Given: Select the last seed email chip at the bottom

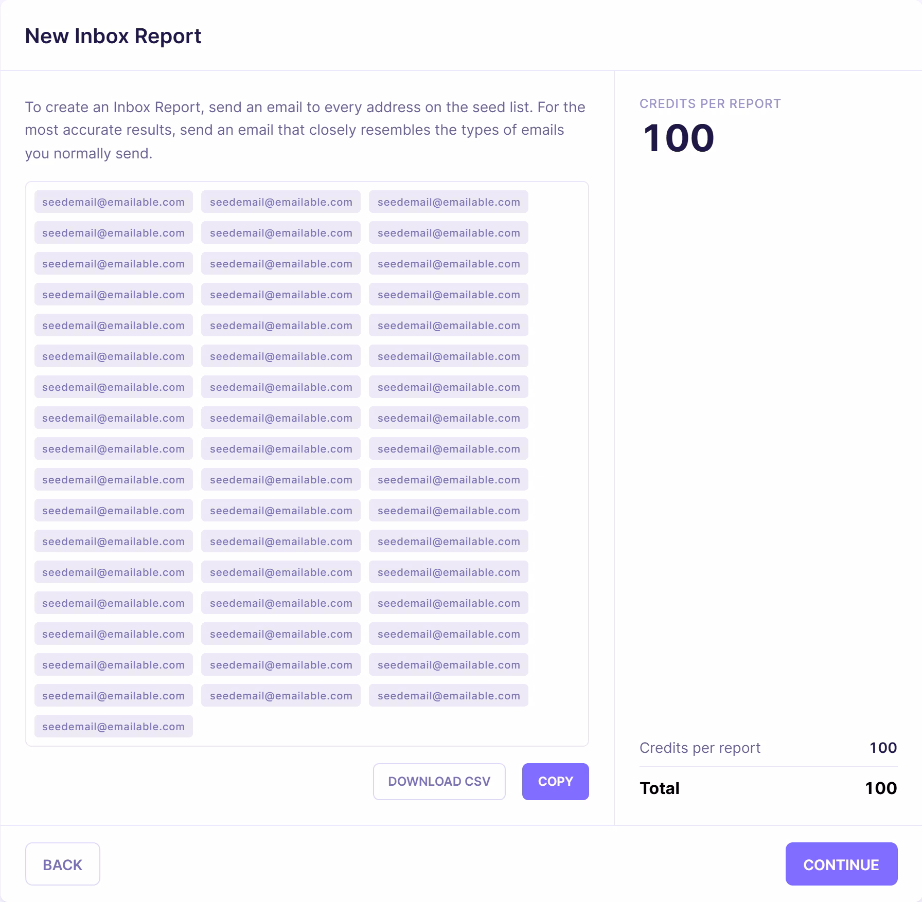Looking at the screenshot, I should tap(113, 726).
